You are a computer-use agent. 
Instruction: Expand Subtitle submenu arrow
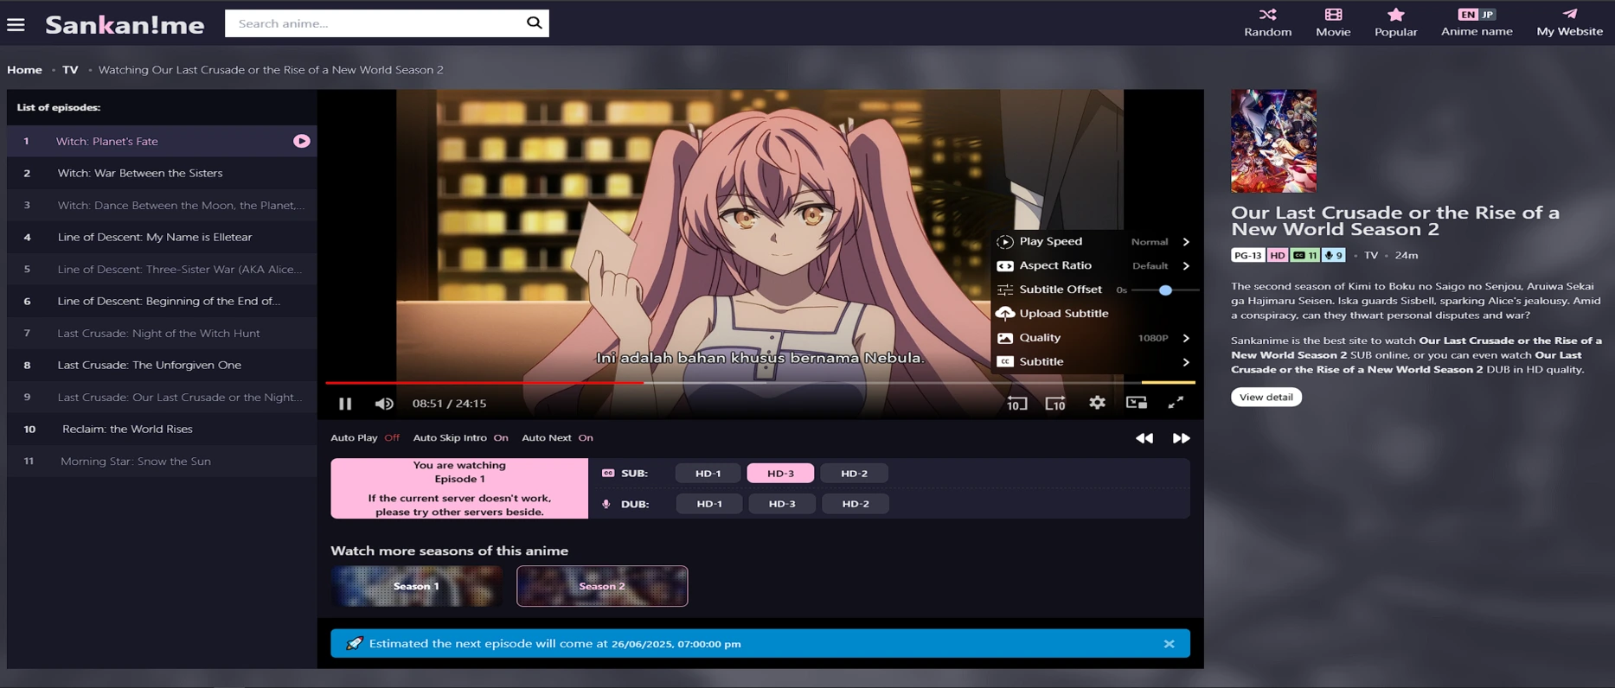click(x=1186, y=362)
